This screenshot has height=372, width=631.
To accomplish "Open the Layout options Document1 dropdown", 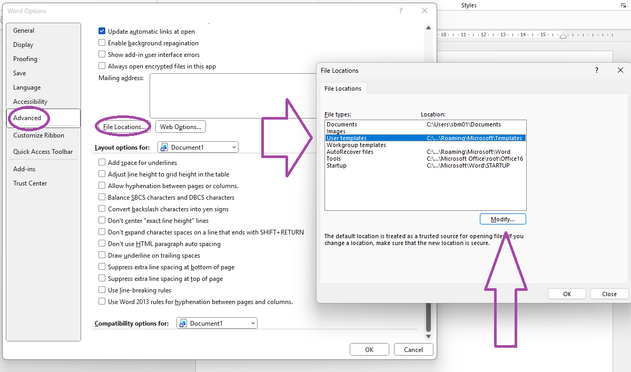I will tap(233, 147).
